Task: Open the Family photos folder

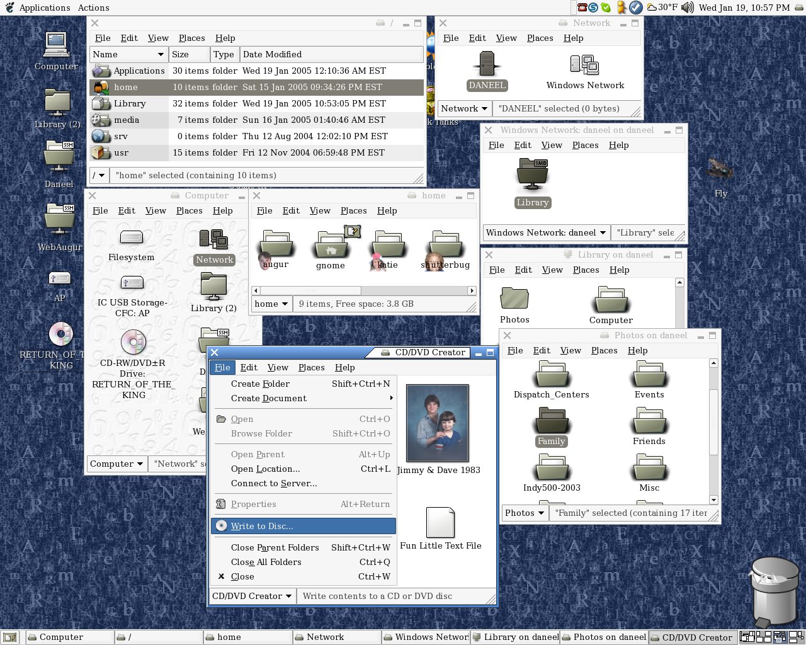Action: pos(551,422)
